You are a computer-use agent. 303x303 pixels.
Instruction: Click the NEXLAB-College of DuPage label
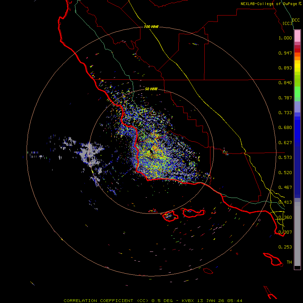(271, 4)
